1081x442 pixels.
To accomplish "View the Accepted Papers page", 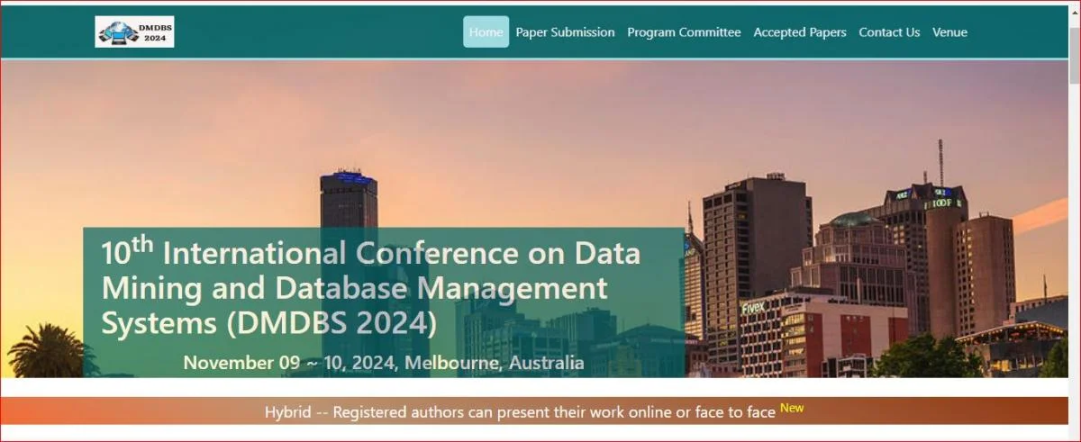I will pyautogui.click(x=800, y=32).
